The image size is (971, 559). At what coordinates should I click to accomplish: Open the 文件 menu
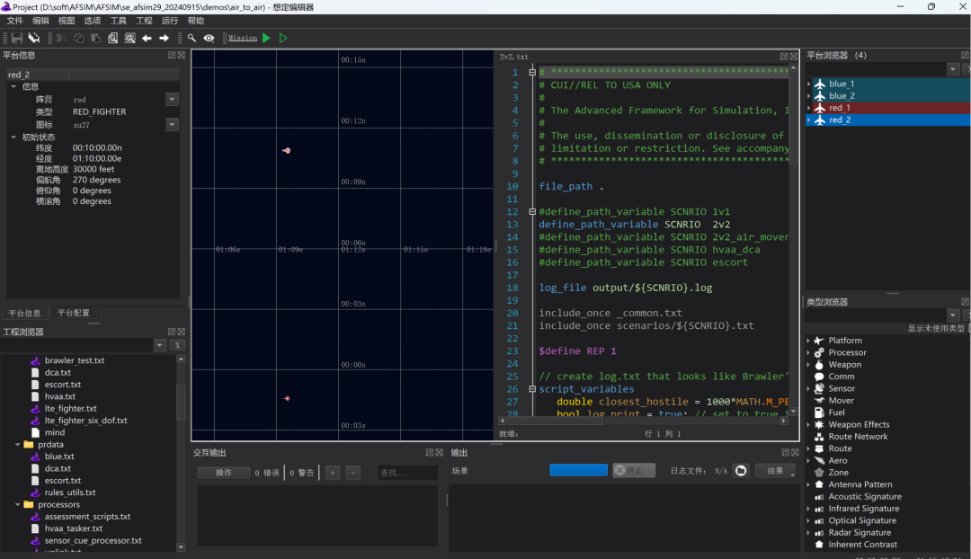(15, 21)
